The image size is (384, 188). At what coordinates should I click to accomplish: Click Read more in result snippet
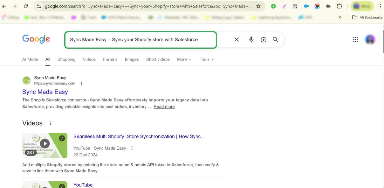point(164,107)
